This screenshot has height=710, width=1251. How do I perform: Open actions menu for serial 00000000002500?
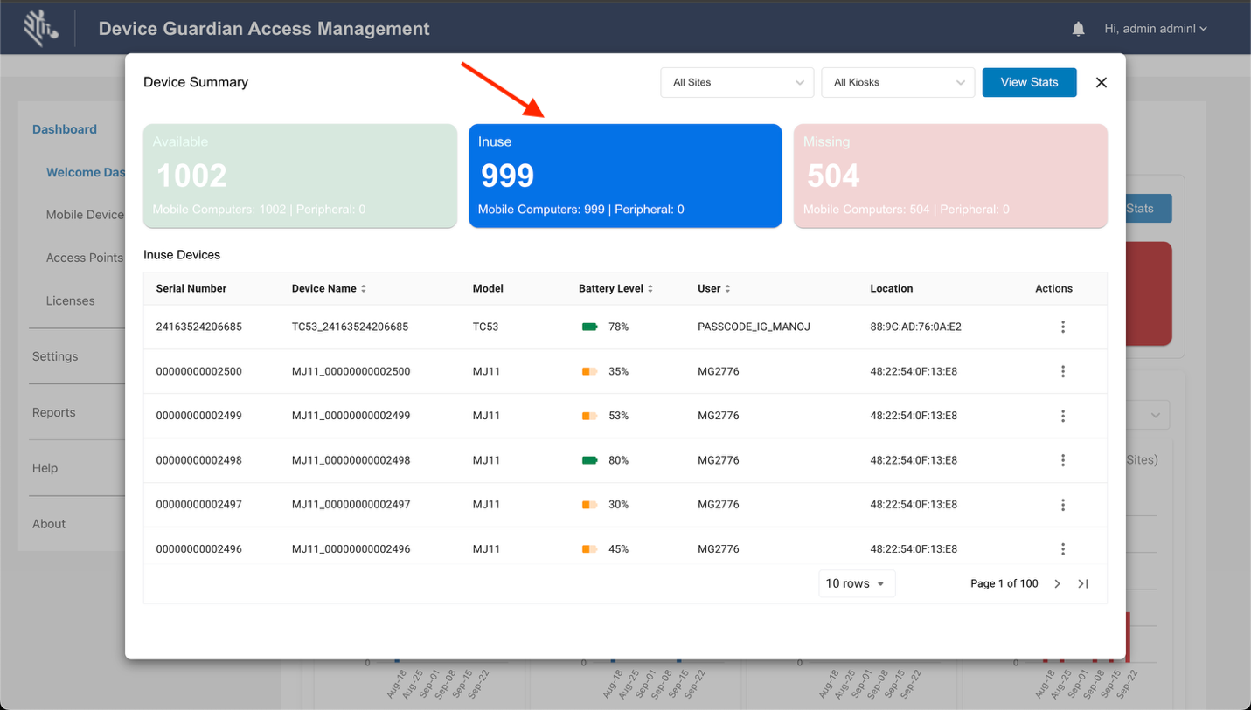pyautogui.click(x=1062, y=371)
